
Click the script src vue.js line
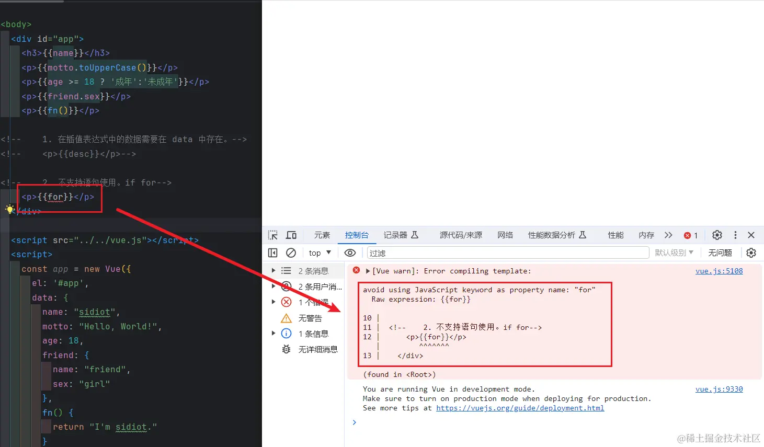(x=105, y=240)
